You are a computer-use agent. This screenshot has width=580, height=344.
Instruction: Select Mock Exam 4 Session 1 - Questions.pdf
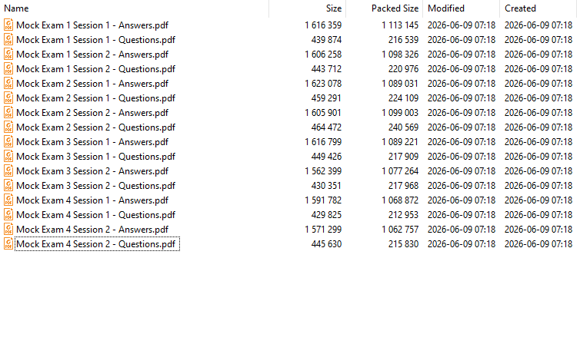[x=96, y=215]
